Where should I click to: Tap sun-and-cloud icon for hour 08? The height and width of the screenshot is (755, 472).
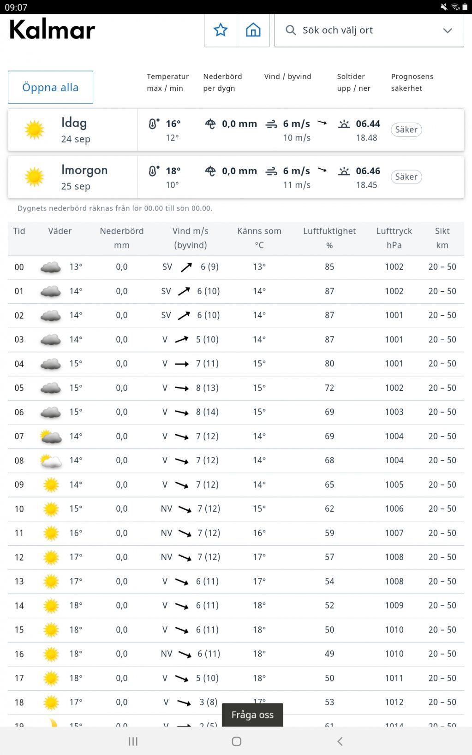(x=51, y=461)
